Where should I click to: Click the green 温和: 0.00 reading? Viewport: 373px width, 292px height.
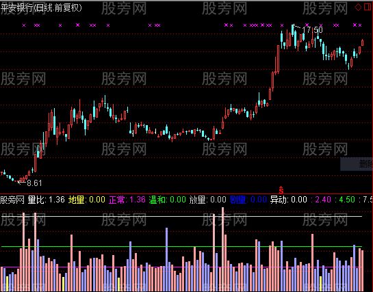(x=167, y=200)
